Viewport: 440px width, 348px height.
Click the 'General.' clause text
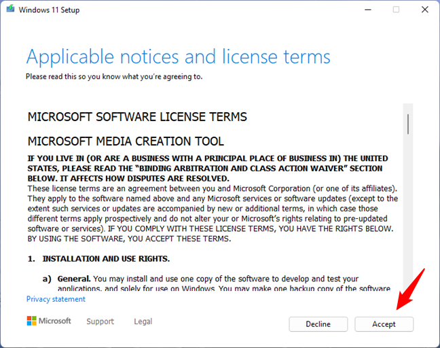click(74, 279)
